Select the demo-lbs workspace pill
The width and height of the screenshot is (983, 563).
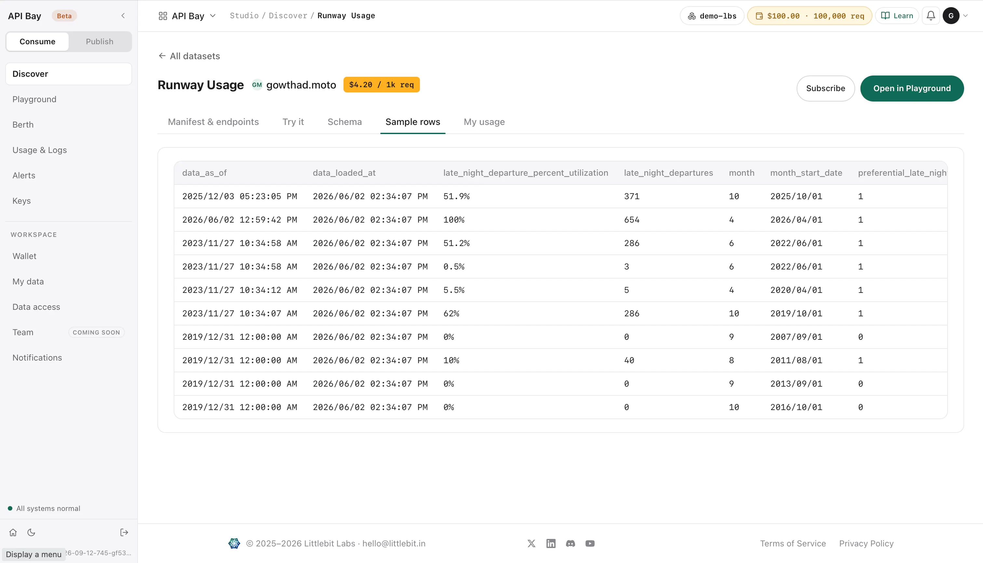click(x=712, y=16)
